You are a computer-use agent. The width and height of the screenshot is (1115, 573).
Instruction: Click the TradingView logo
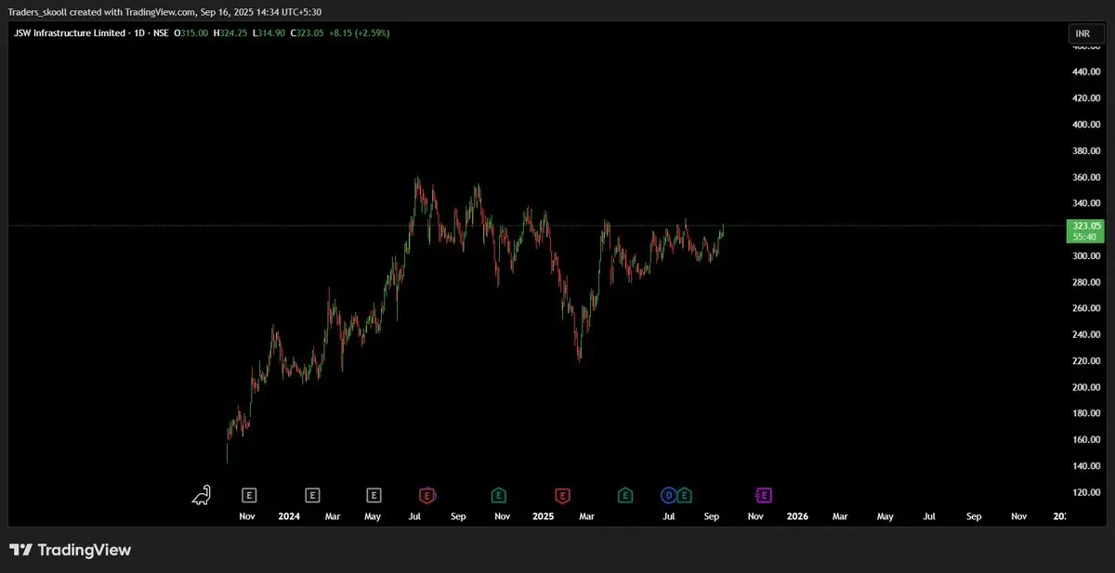pos(70,550)
